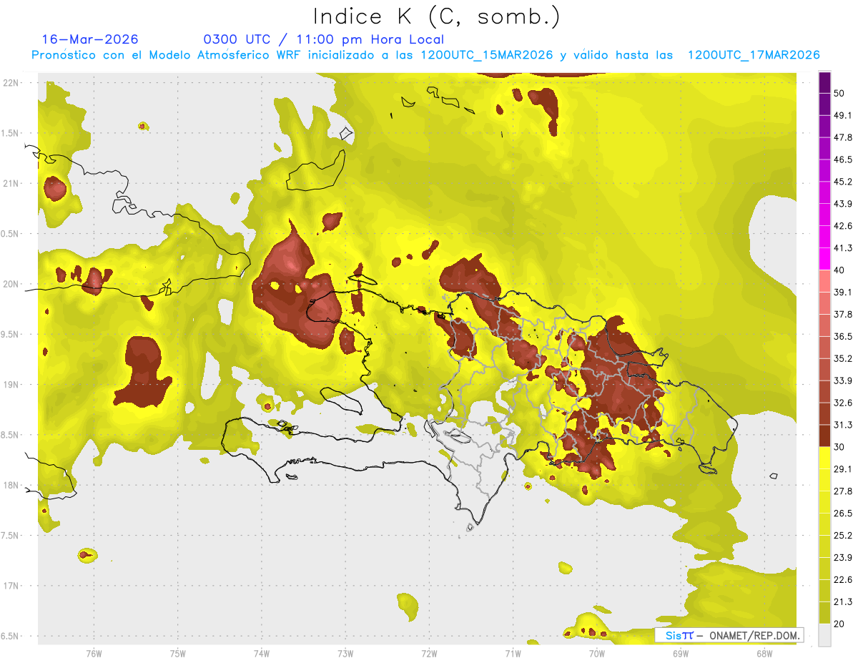Viewport: 858px width, 663px height.
Task: Click the '20N' latitude axis label
Action: pyautogui.click(x=11, y=284)
